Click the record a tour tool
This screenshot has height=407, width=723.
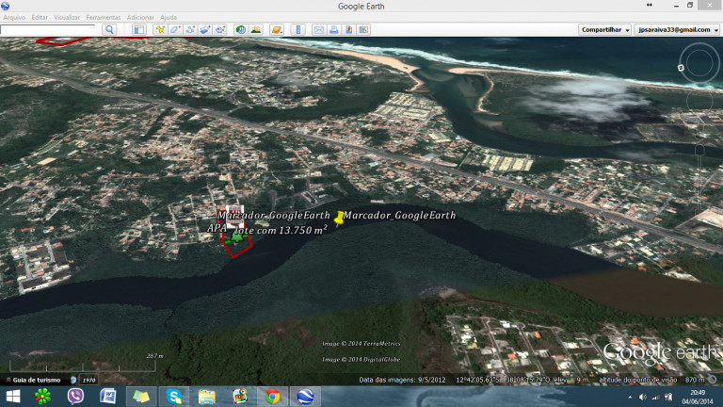click(x=220, y=29)
